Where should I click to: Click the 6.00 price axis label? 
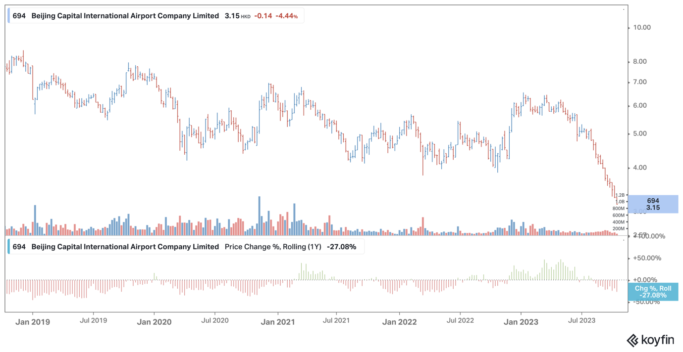[x=640, y=106]
